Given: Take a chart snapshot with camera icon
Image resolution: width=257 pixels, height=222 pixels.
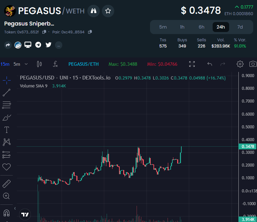Looking at the screenshot, I should click(253, 64).
